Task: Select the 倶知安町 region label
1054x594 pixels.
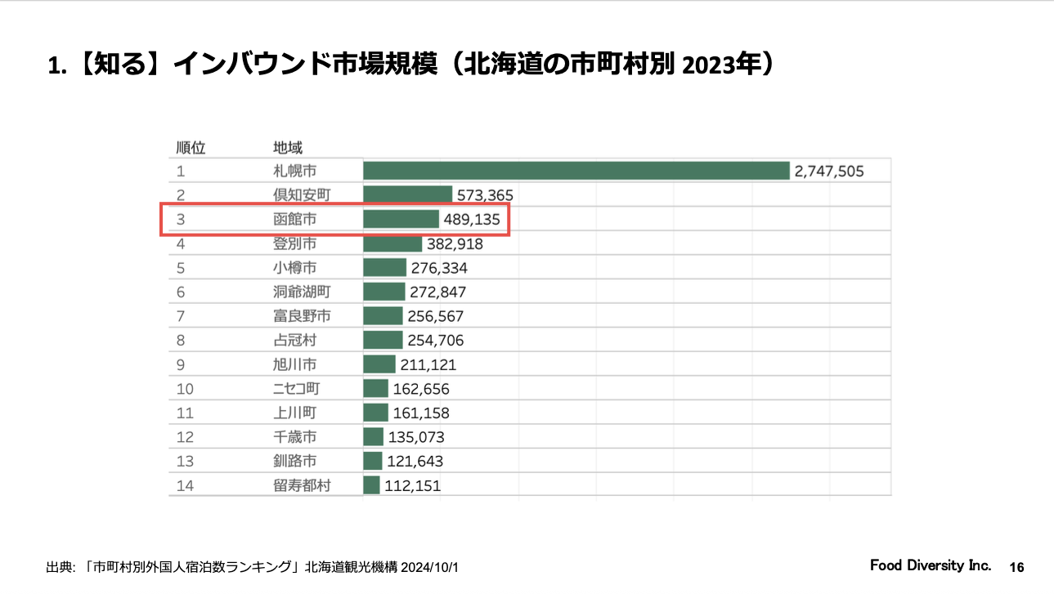Action: tap(302, 195)
